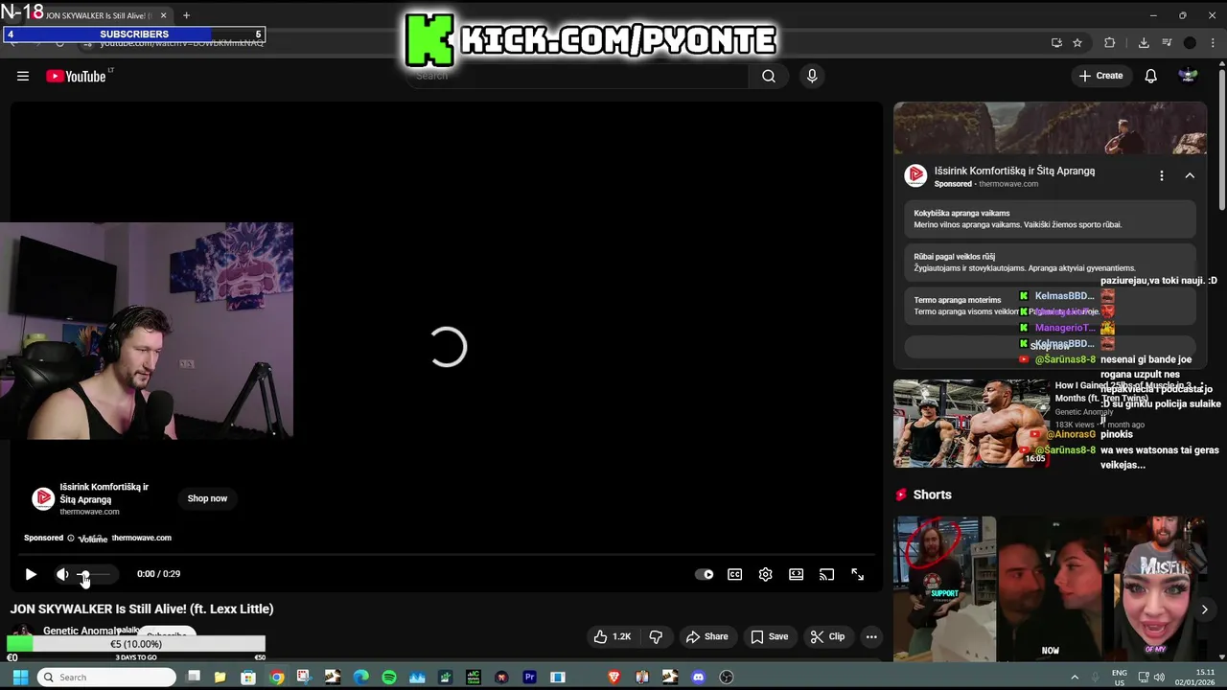Viewport: 1227px width, 690px height.
Task: Share the video
Action: coord(706,636)
